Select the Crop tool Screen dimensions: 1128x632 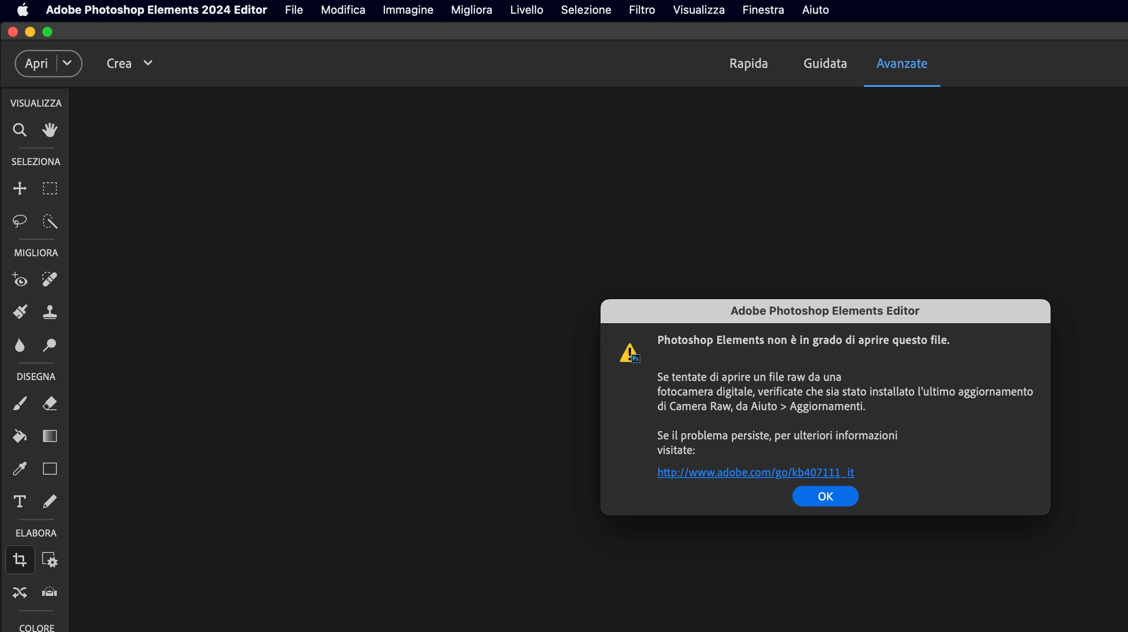tap(19, 559)
